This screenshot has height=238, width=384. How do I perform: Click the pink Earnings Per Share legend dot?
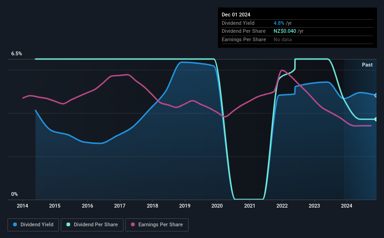(x=133, y=224)
